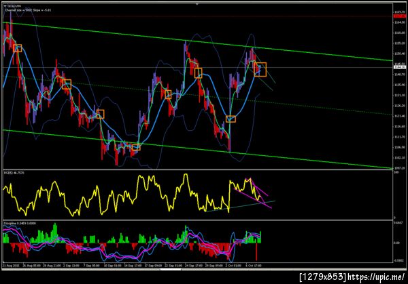Click the Channel size and Slope text label
Image resolution: width=408 pixels, height=284 pixels.
click(x=28, y=10)
